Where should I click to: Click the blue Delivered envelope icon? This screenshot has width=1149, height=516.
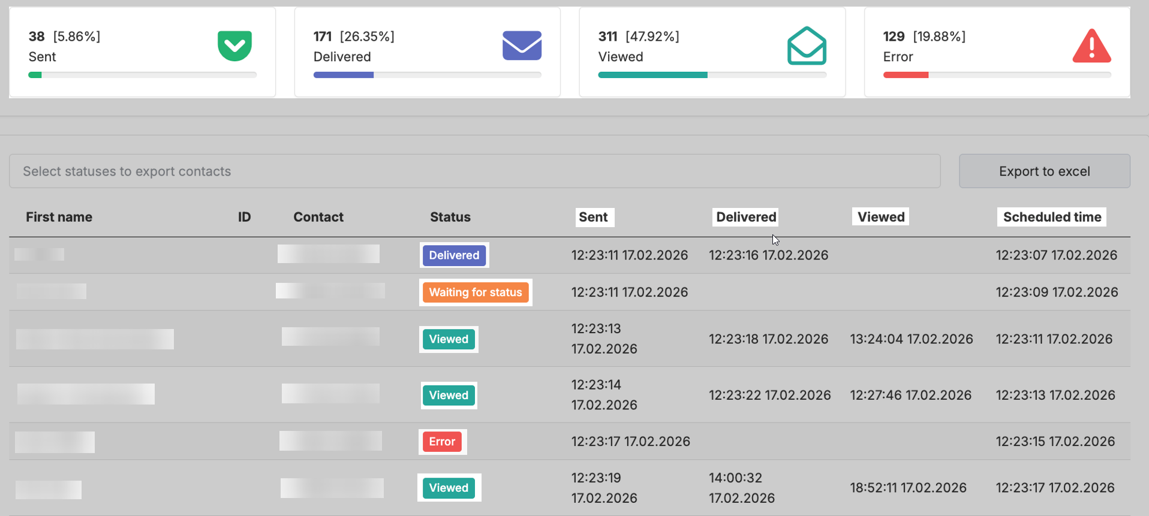click(x=522, y=46)
